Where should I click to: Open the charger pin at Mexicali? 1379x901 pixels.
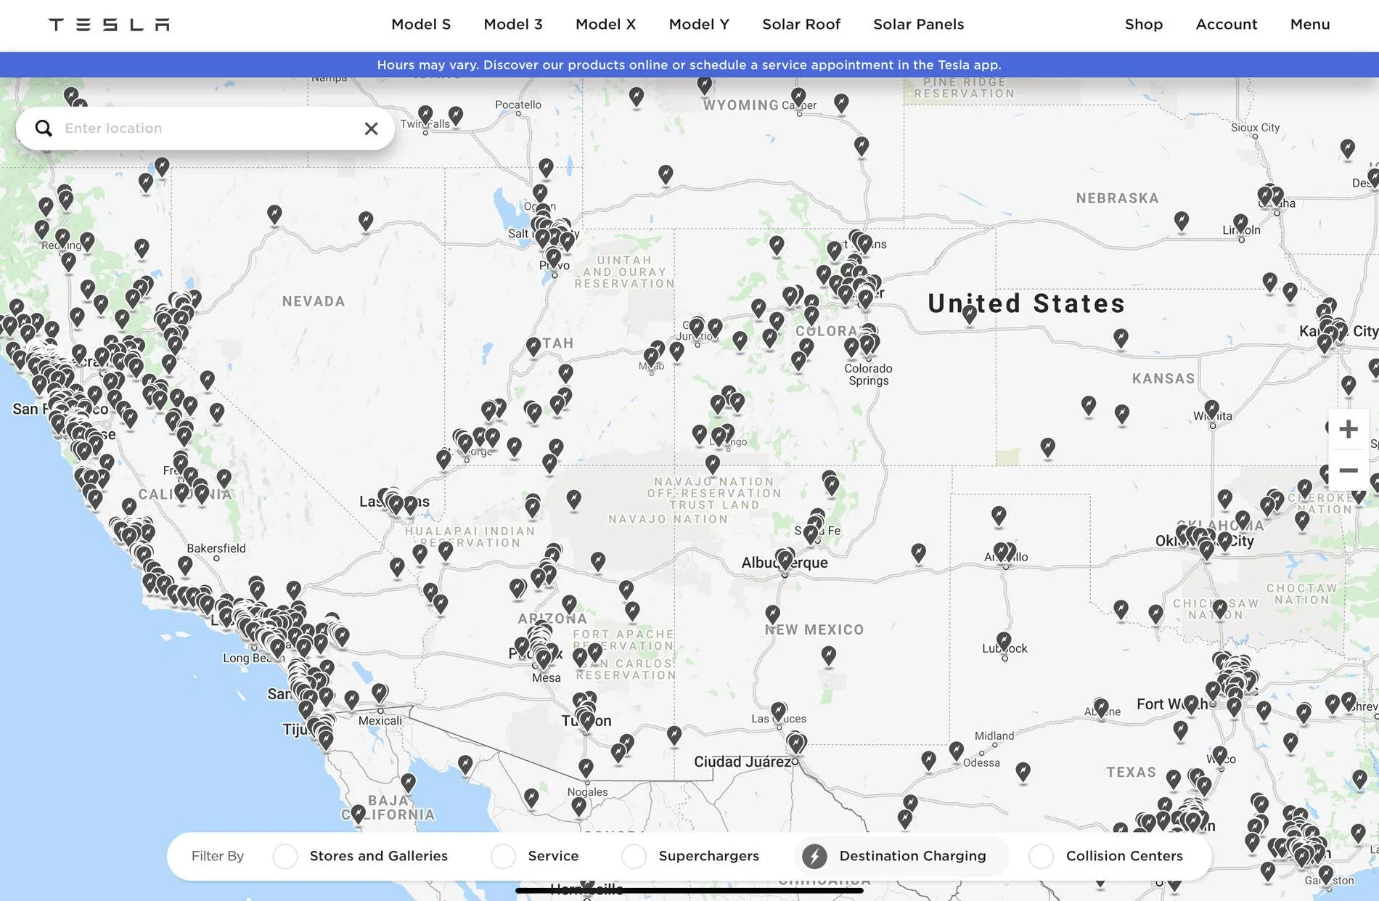pos(380,693)
